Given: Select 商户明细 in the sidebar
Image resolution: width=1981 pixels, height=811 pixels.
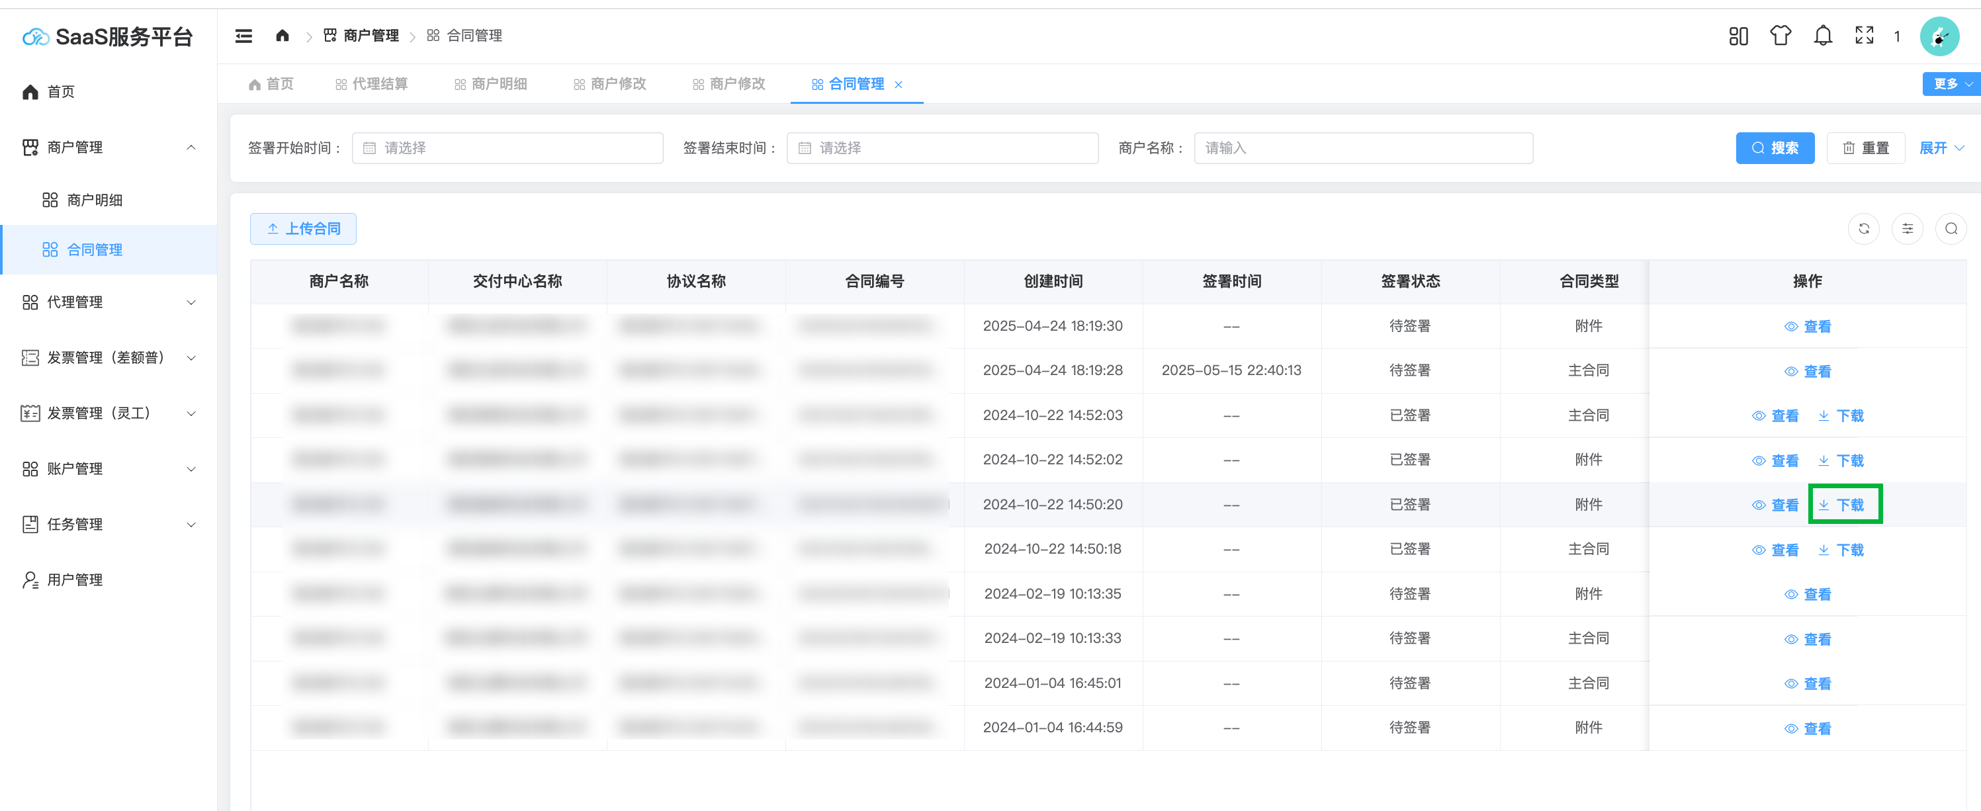Looking at the screenshot, I should (x=95, y=200).
